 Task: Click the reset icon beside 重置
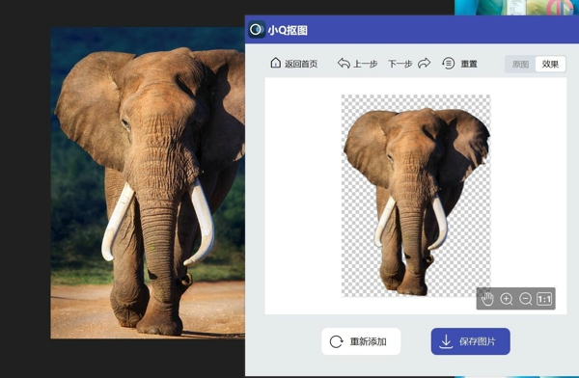tap(449, 63)
